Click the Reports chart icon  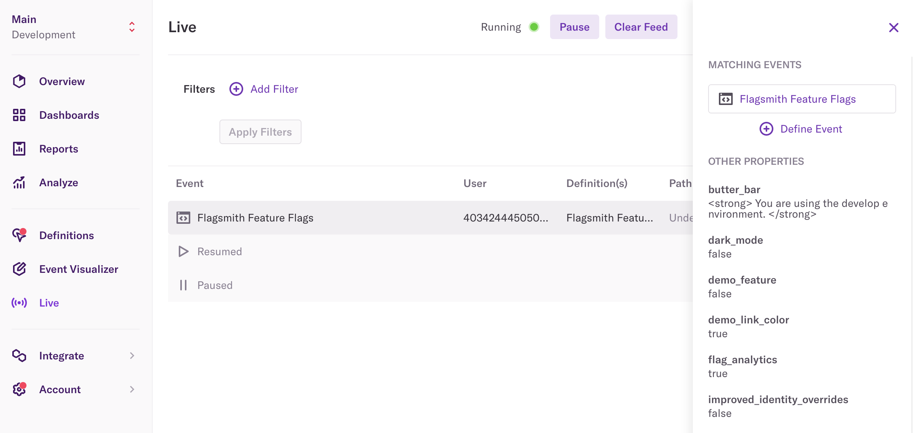[x=19, y=149]
